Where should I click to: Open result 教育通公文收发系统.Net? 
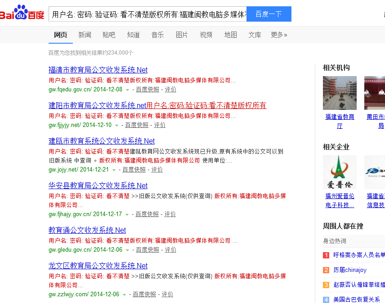pos(87,230)
